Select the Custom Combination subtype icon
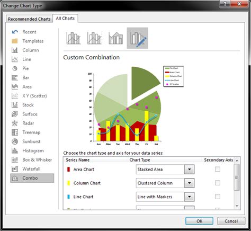This screenshot has height=231, width=251. pos(138,38)
